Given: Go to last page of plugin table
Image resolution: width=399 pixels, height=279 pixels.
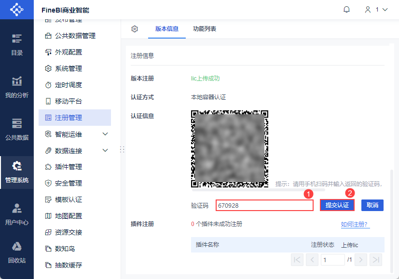Looking at the screenshot, I should click(x=376, y=260).
